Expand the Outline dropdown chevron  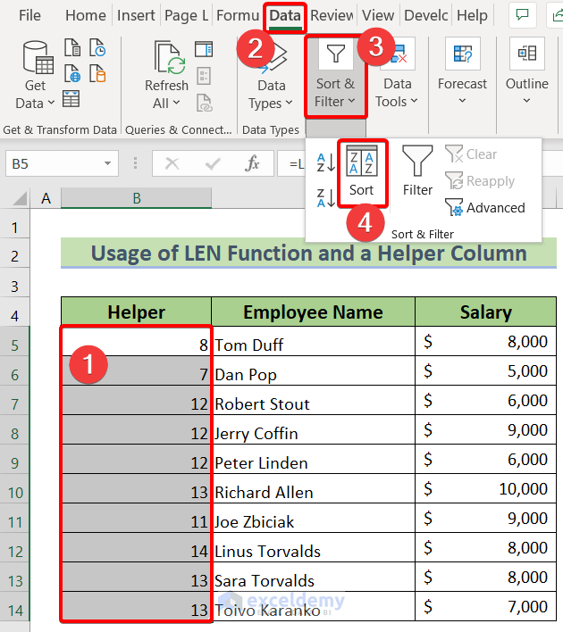point(526,100)
